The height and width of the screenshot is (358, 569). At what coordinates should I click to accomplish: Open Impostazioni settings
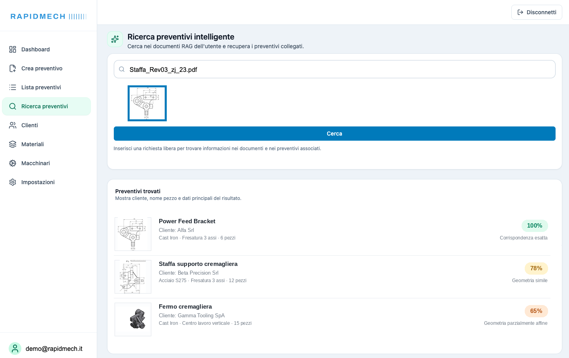coord(47,182)
